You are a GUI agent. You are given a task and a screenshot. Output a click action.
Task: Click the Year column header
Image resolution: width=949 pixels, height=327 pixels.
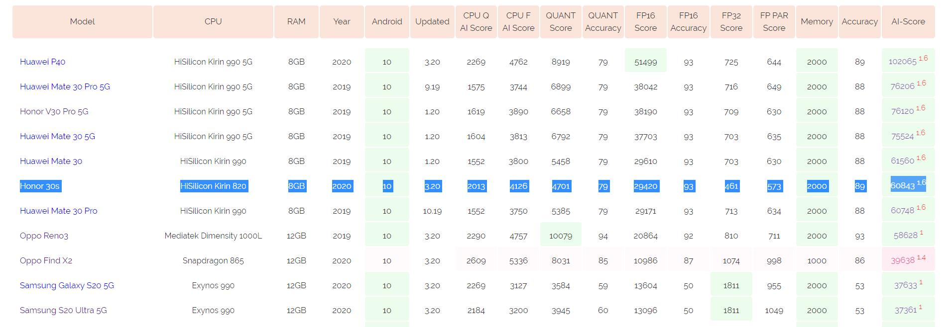pyautogui.click(x=342, y=21)
